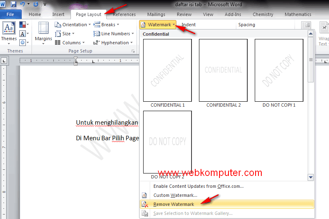The height and width of the screenshot is (219, 329).
Task: Click the Undo icon
Action: tap(23, 4)
